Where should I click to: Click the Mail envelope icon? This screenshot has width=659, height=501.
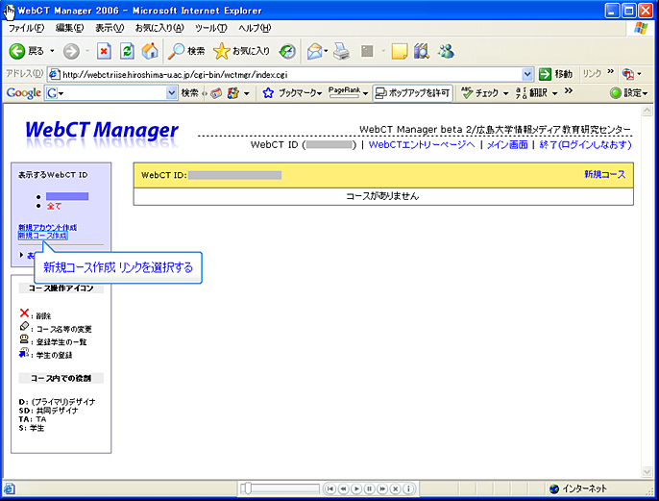314,51
